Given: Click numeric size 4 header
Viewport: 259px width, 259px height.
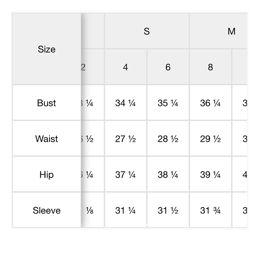Looking at the screenshot, I should click(125, 67).
